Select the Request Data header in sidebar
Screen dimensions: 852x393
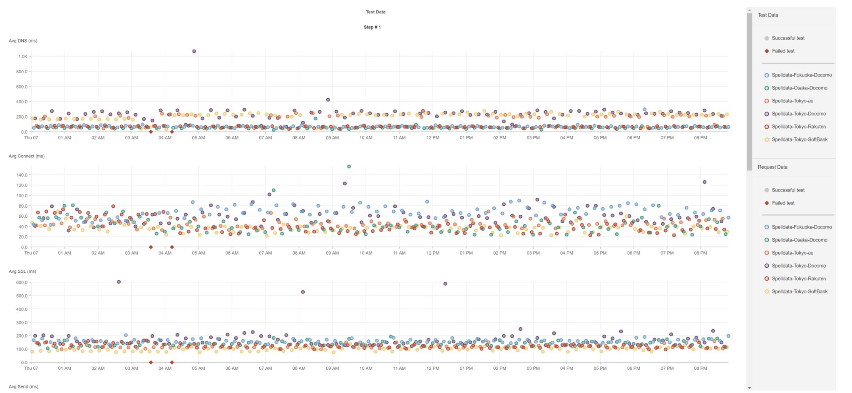click(773, 167)
